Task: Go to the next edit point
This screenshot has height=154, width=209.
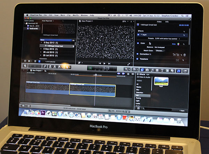Action: coord(109,64)
